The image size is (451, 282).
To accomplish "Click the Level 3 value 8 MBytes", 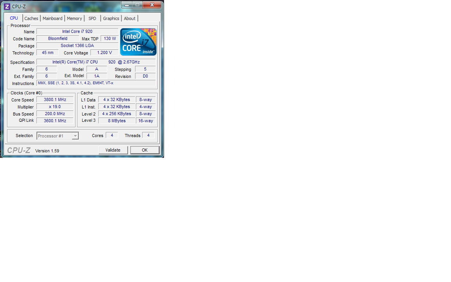I will tap(117, 121).
